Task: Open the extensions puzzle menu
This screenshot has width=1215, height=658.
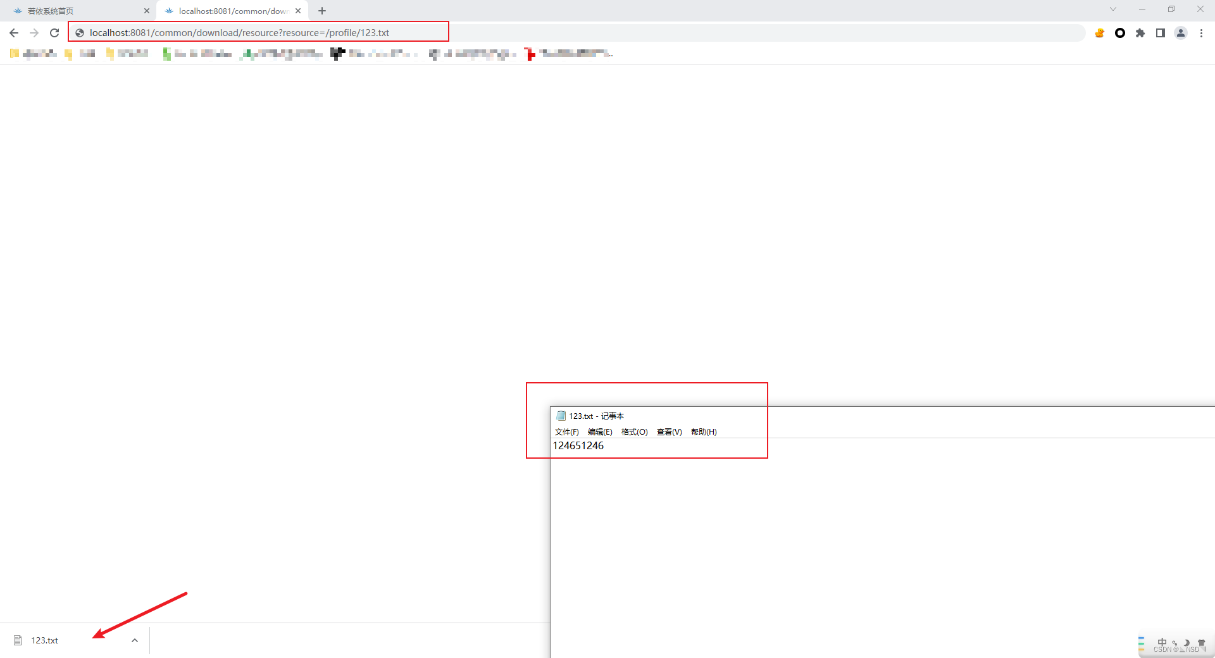Action: point(1140,33)
